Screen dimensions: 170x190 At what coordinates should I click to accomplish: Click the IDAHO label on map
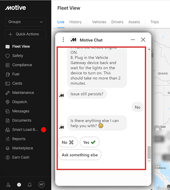(163, 73)
